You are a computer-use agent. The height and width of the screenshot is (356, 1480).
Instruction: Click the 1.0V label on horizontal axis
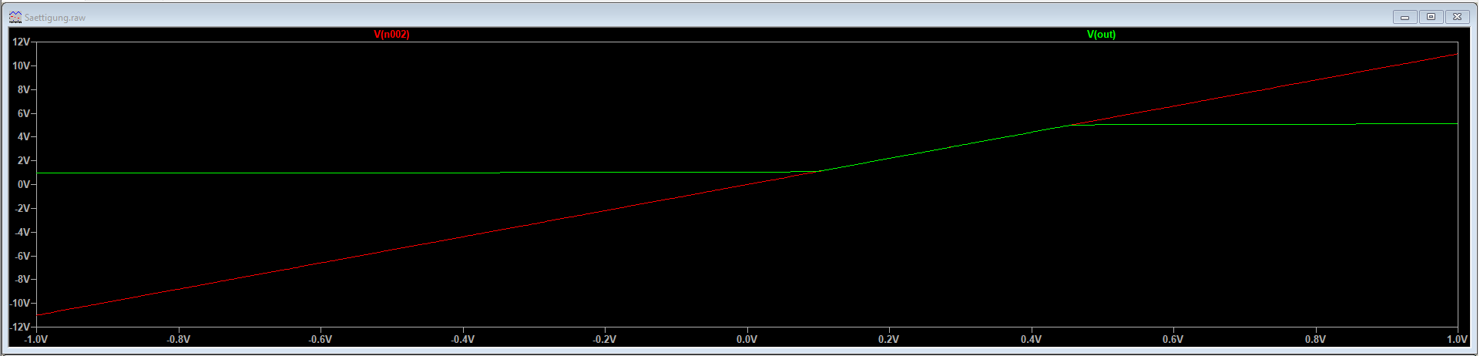click(x=1457, y=340)
